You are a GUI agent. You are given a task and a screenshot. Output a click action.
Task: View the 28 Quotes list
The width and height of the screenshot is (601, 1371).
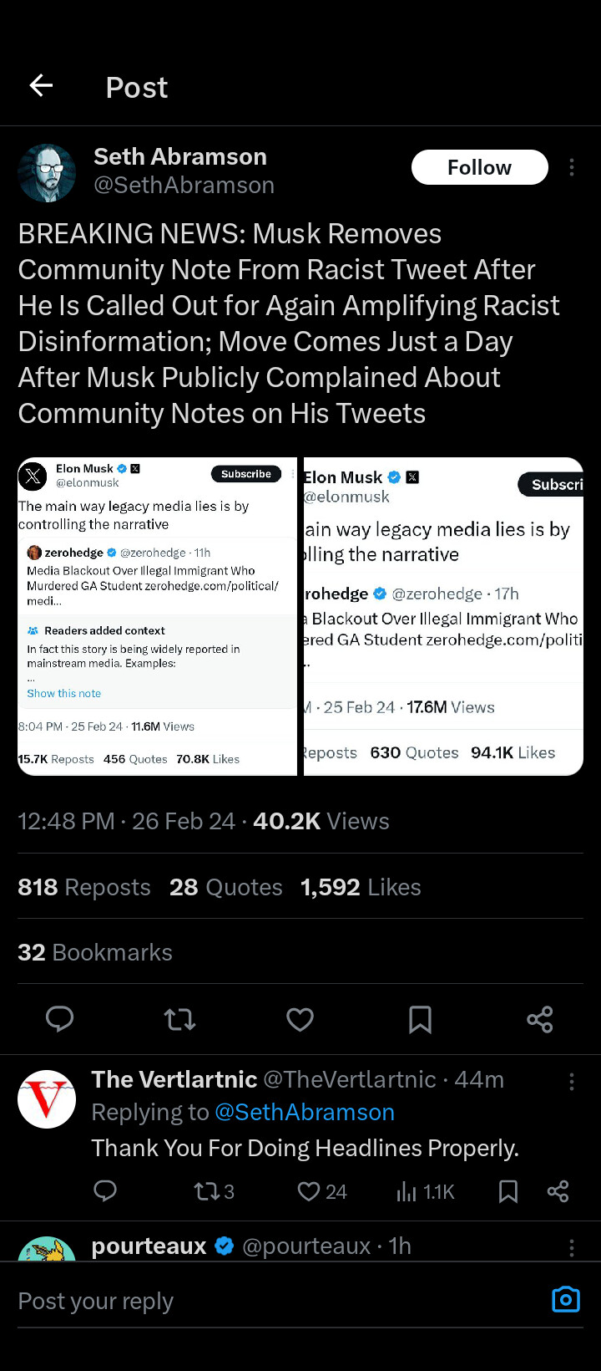[x=225, y=887]
